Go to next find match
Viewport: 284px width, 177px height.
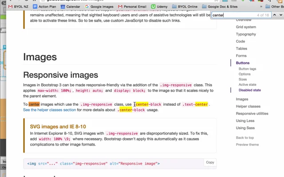click(x=281, y=15)
